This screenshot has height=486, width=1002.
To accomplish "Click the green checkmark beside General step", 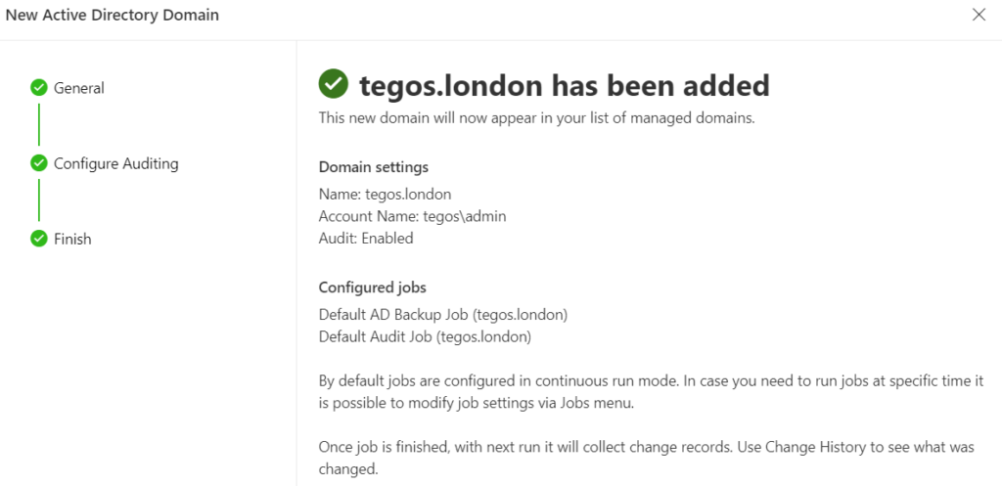I will [x=39, y=87].
